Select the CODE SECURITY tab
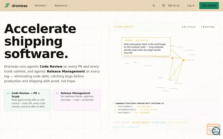Image resolution: width=223 pixels, height=139 pixels. 122,122
